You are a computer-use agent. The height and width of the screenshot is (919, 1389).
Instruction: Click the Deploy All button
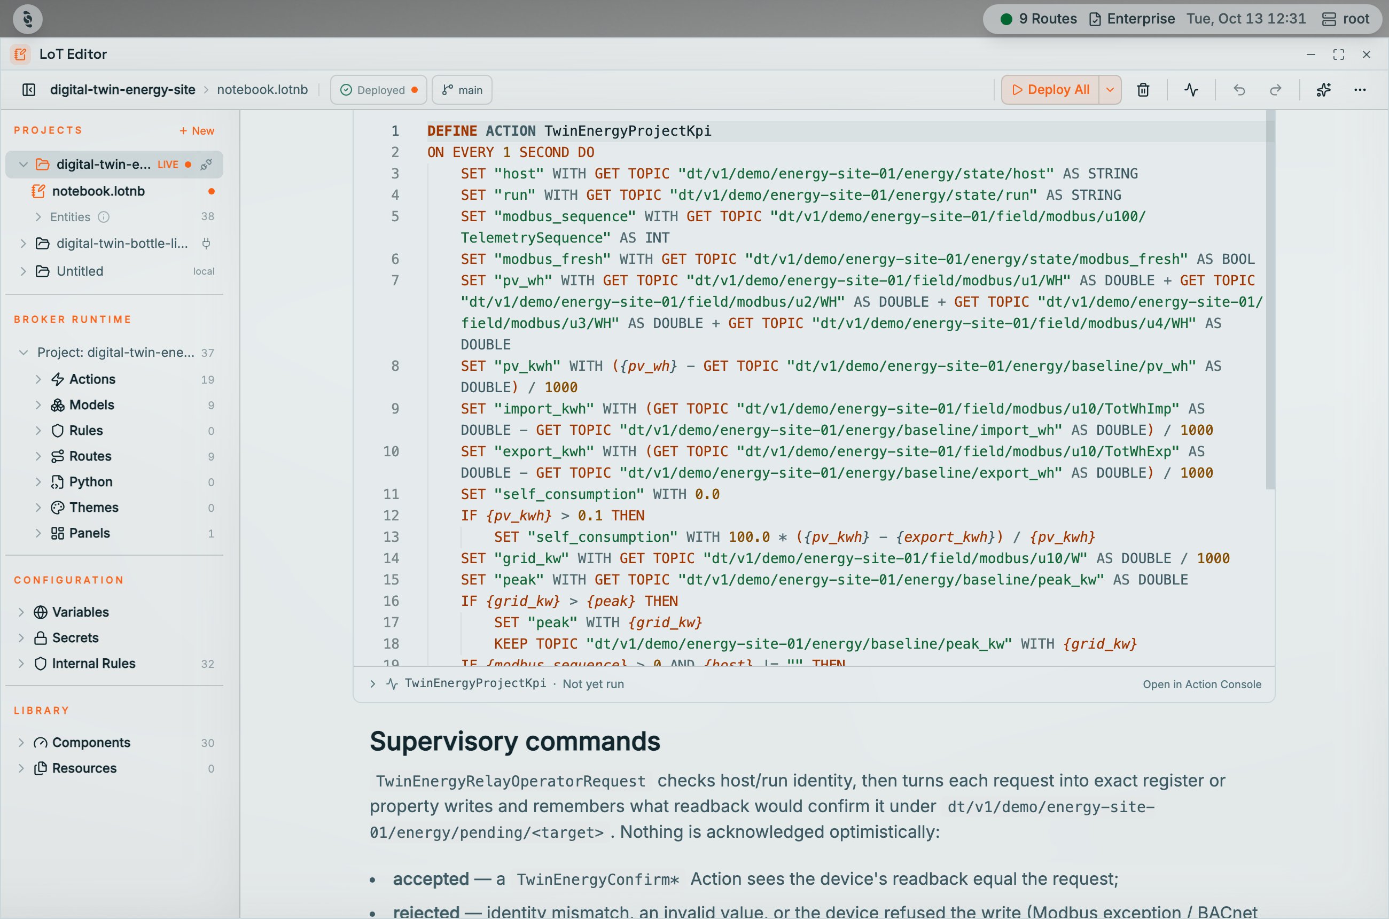[1050, 90]
